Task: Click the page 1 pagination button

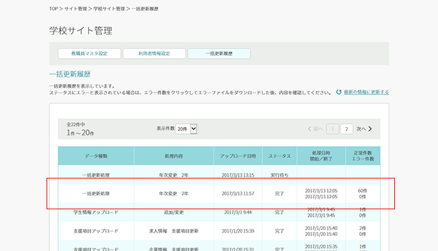Action: pyautogui.click(x=333, y=129)
